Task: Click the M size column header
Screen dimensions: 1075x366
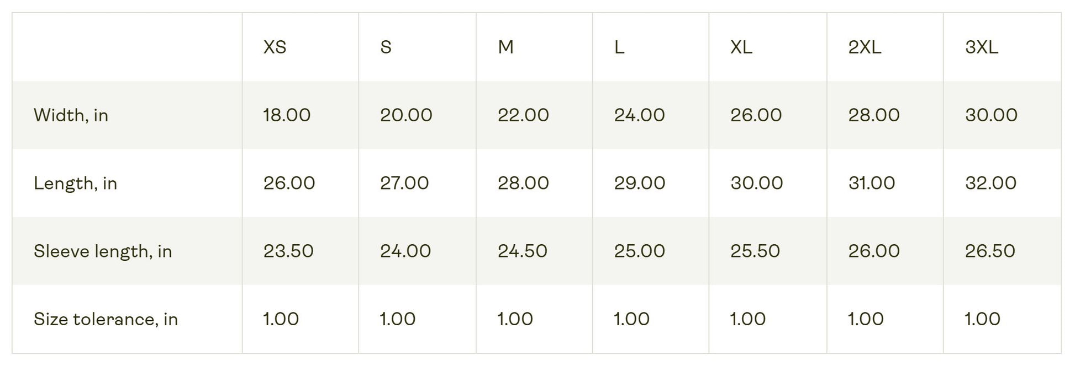Action: point(505,47)
